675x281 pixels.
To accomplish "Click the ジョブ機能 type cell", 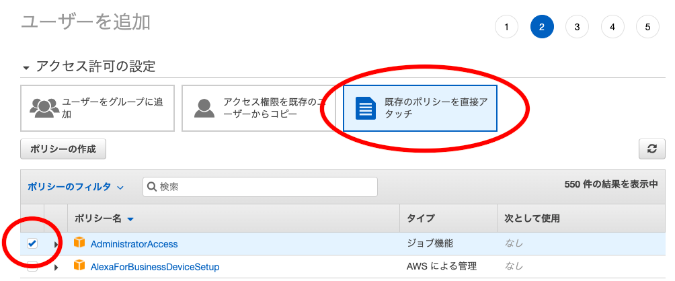I will (x=430, y=243).
